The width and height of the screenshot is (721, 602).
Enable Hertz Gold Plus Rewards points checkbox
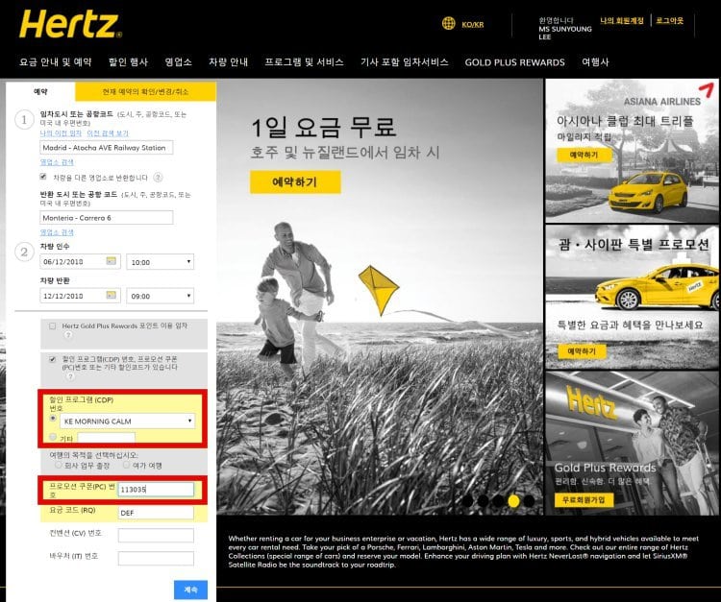pos(53,326)
